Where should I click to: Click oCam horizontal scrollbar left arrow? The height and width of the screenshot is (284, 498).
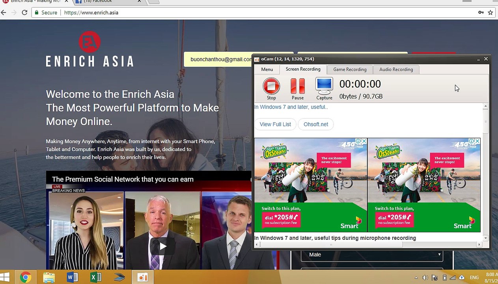click(257, 245)
